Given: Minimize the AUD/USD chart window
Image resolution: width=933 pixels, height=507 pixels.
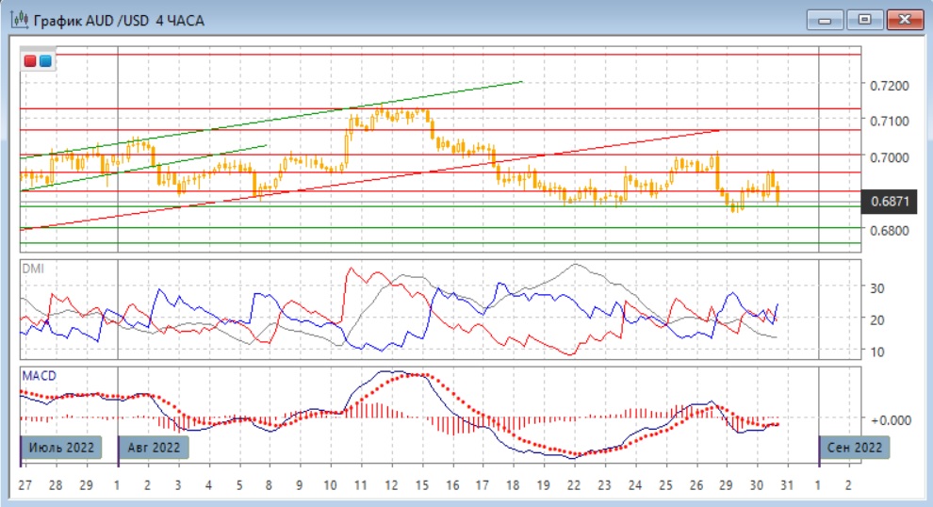Looking at the screenshot, I should pyautogui.click(x=825, y=19).
